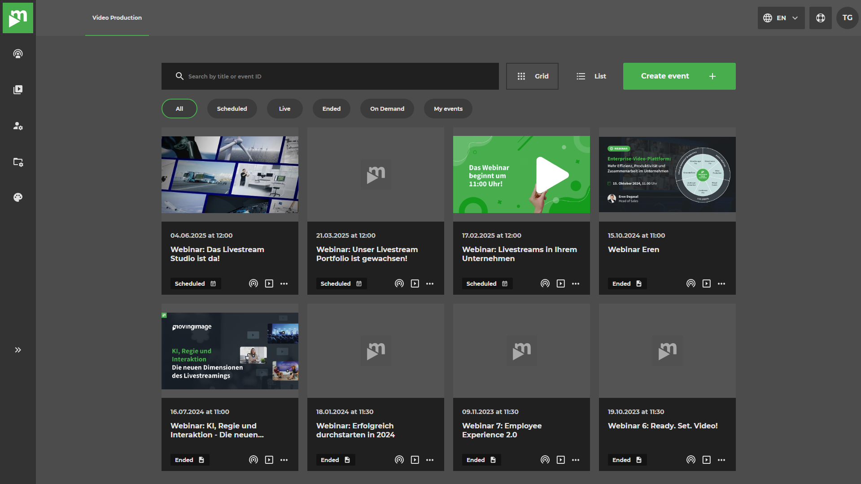Switch to Grid view
This screenshot has height=484, width=861.
coord(532,76)
